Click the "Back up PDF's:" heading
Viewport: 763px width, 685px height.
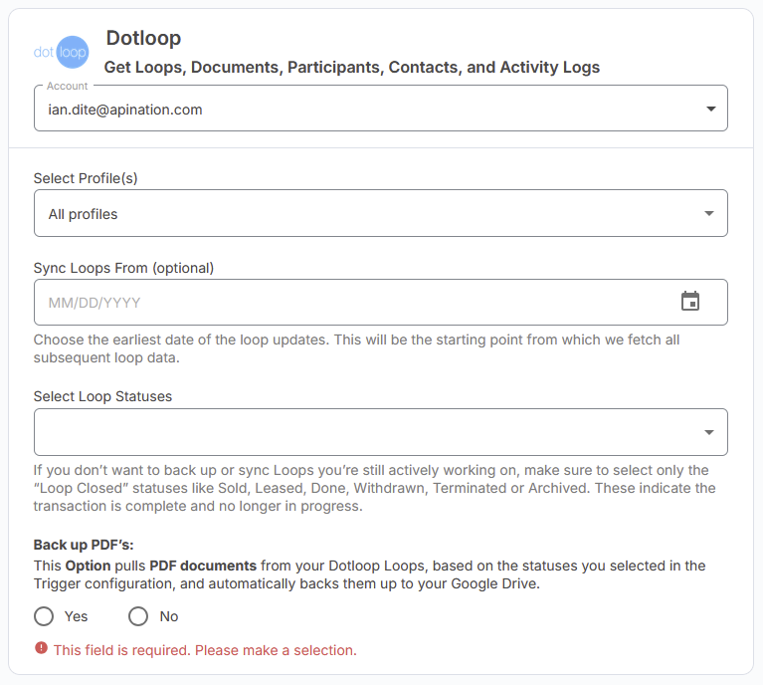coord(84,545)
